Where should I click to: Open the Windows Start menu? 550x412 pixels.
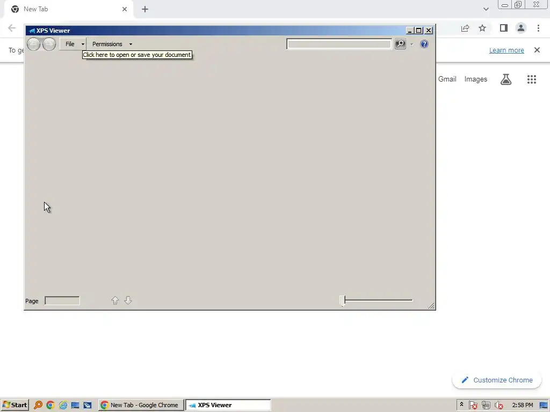(15, 405)
